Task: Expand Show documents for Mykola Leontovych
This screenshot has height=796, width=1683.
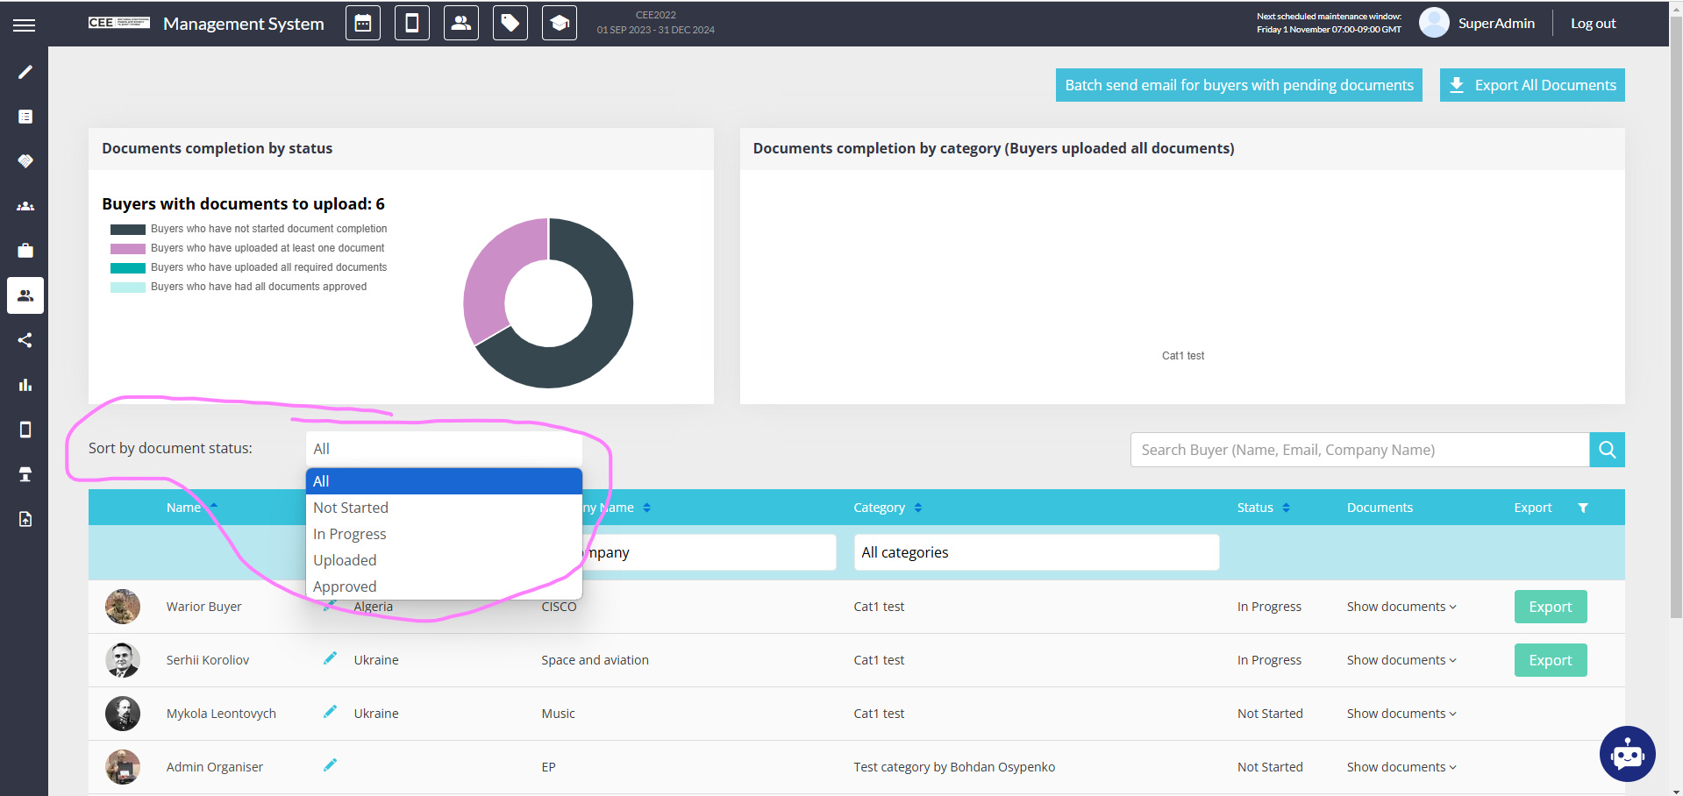Action: pos(1401,714)
